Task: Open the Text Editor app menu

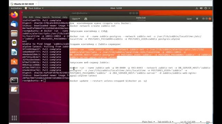Action: 34,8
